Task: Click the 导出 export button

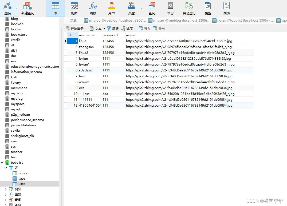Action: tap(159, 29)
